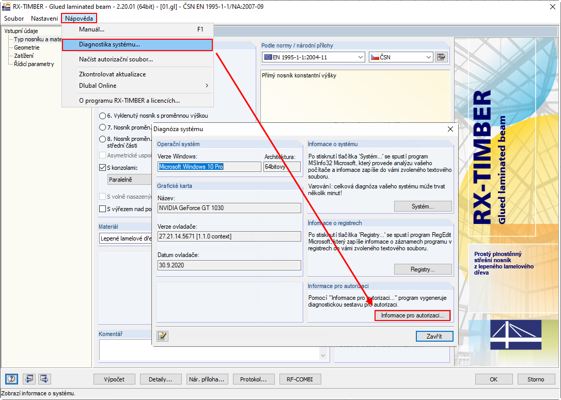Click the Zavřít button
The height and width of the screenshot is (400, 561).
(434, 336)
